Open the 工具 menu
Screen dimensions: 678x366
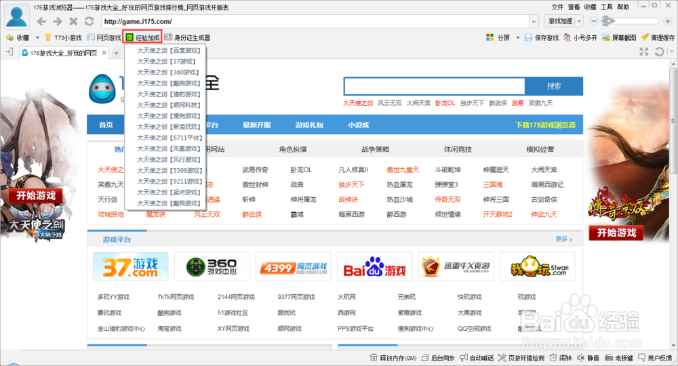607,7
